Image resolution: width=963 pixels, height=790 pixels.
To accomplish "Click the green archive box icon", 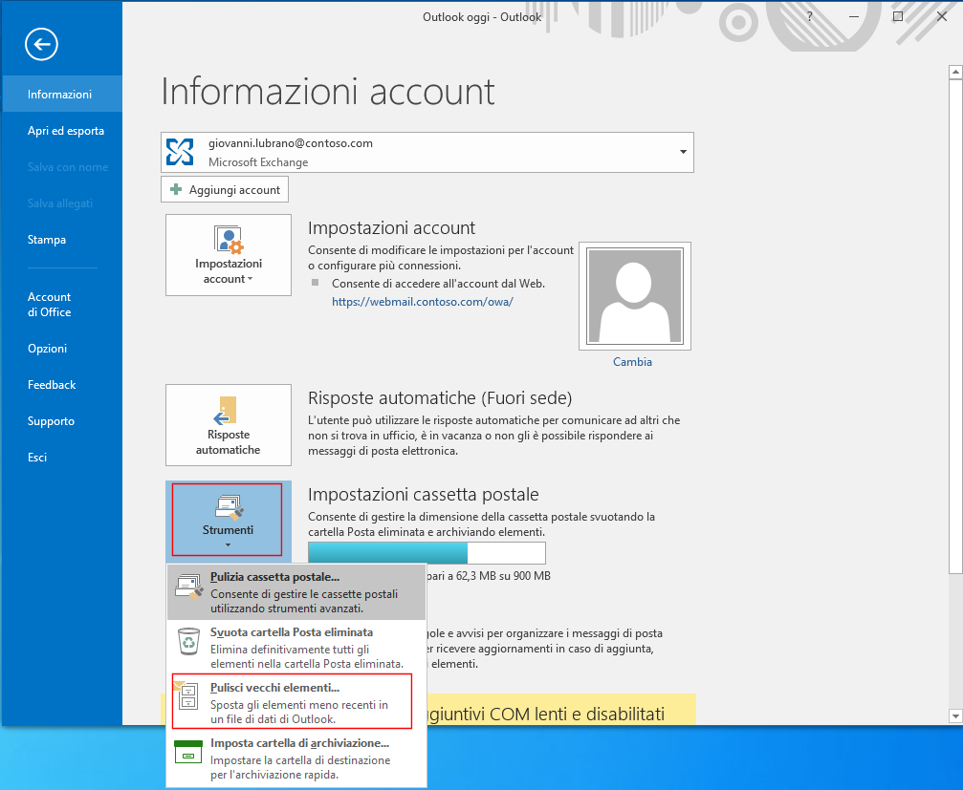I will 188,752.
